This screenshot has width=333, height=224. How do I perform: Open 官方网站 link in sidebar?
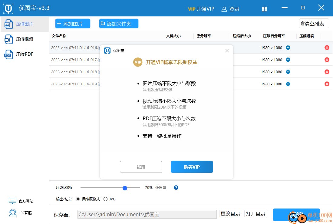(21, 201)
